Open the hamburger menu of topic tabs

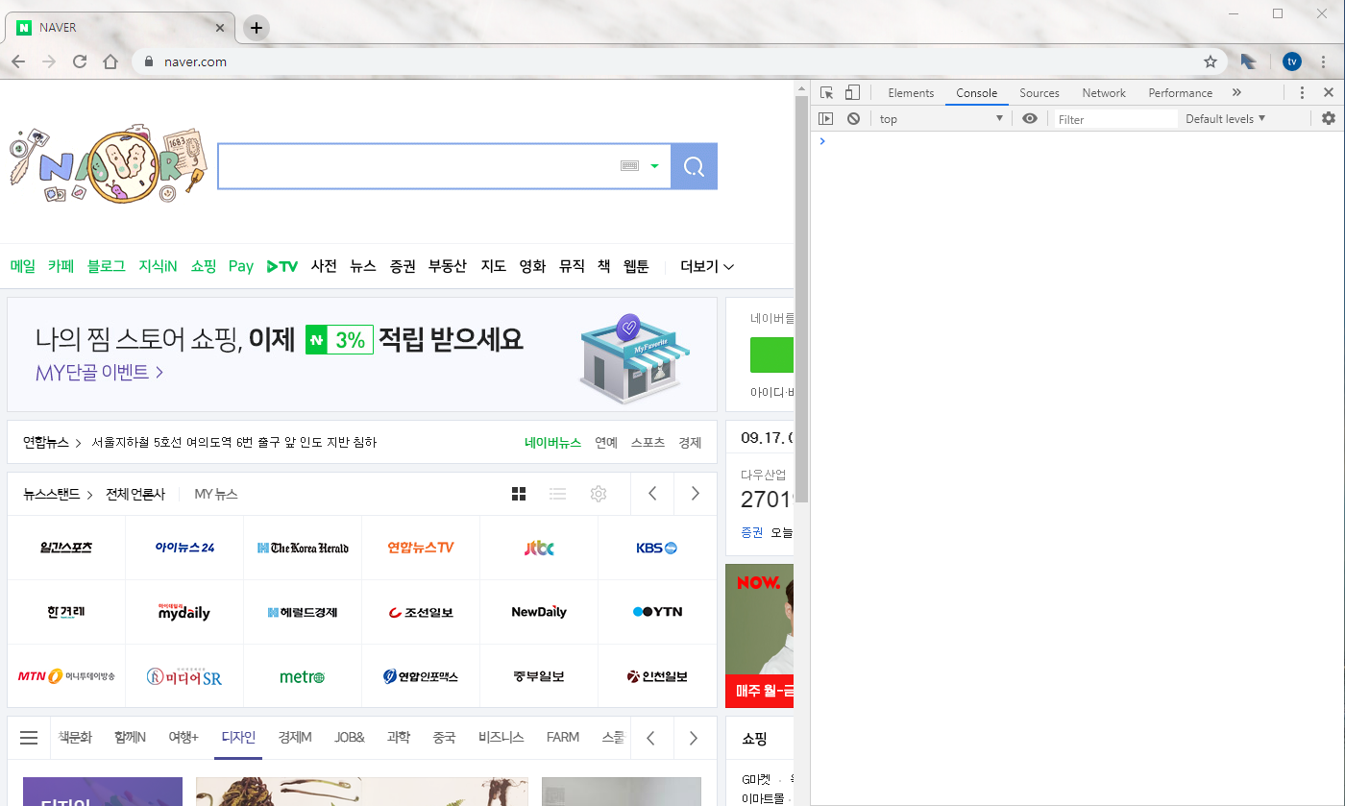pyautogui.click(x=29, y=738)
